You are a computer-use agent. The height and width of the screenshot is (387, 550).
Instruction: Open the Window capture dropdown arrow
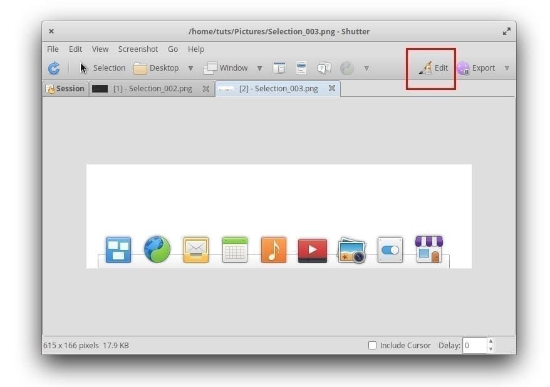[x=259, y=68]
